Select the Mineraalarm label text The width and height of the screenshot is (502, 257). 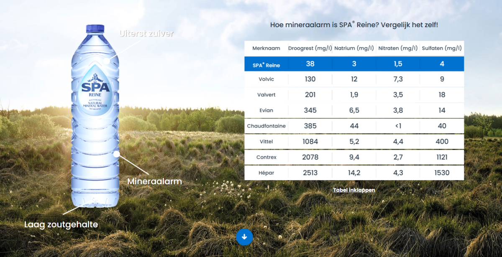tap(154, 182)
